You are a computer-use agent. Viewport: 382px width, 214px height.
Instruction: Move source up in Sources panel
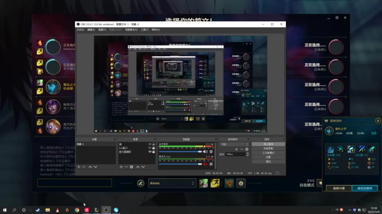(x=138, y=167)
